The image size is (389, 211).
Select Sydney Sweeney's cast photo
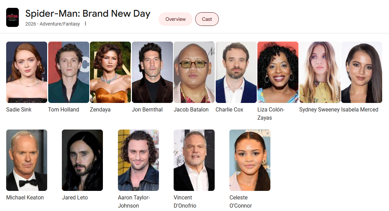tap(320, 72)
